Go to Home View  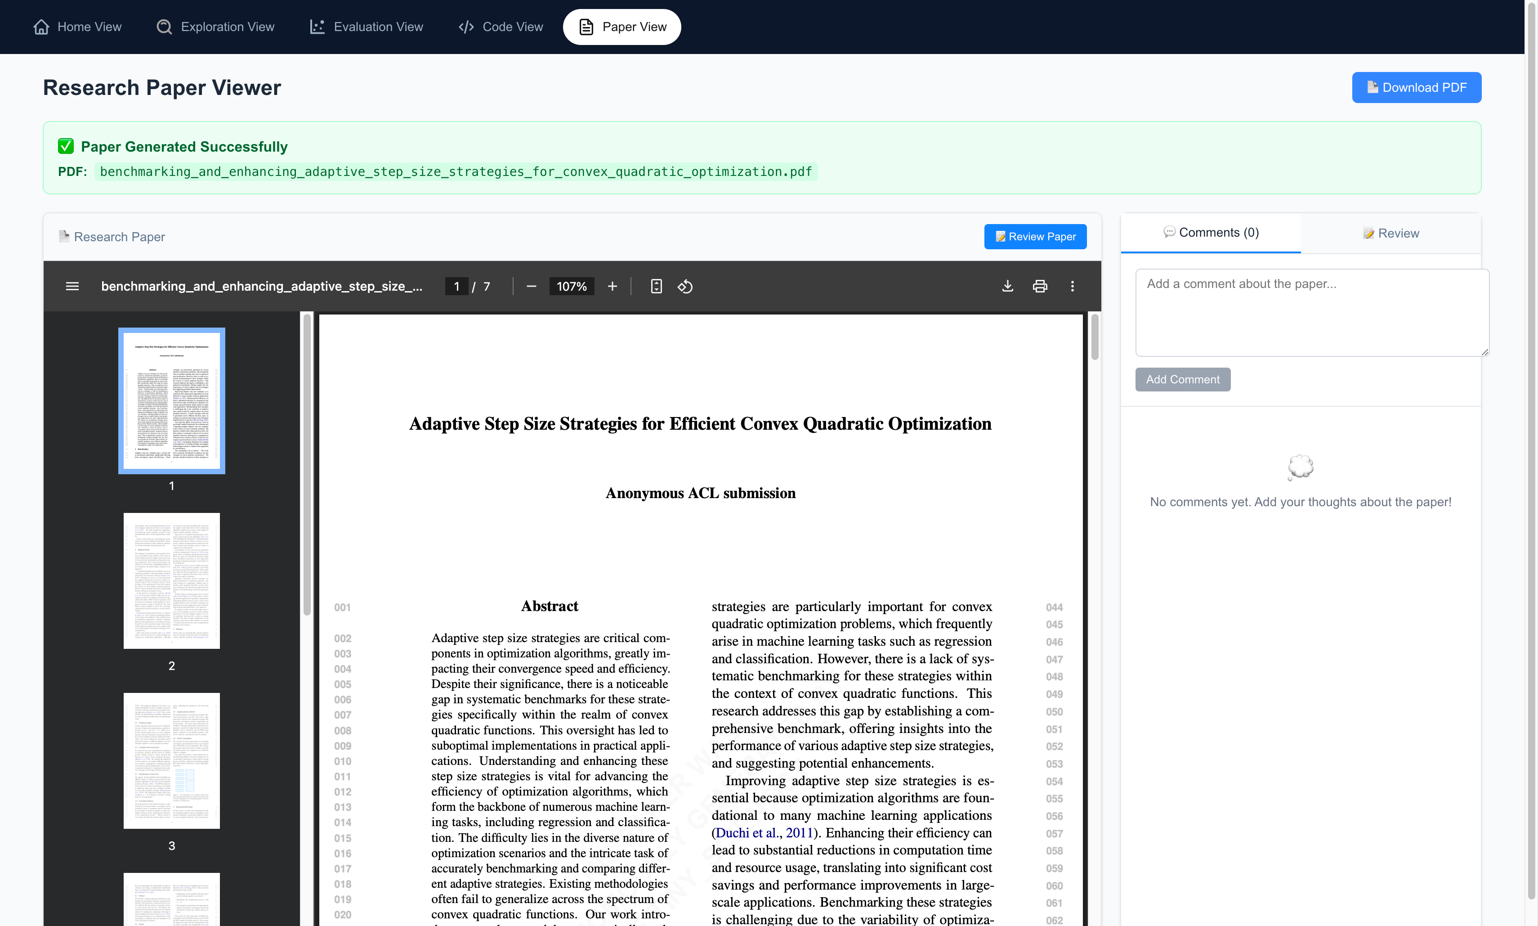77,27
